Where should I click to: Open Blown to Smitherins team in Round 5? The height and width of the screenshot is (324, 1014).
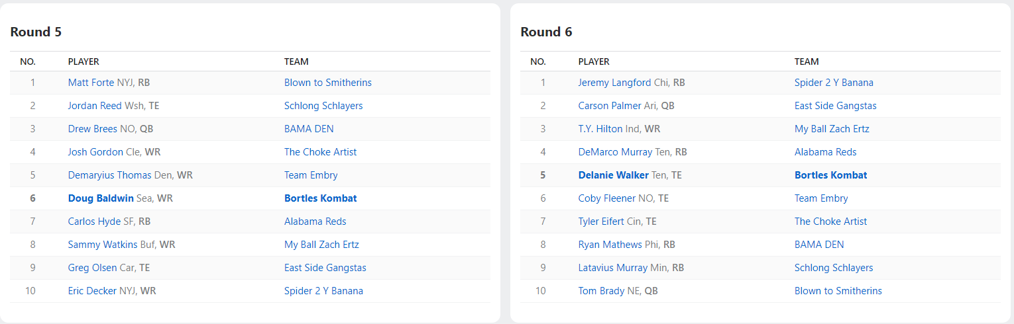pyautogui.click(x=327, y=83)
